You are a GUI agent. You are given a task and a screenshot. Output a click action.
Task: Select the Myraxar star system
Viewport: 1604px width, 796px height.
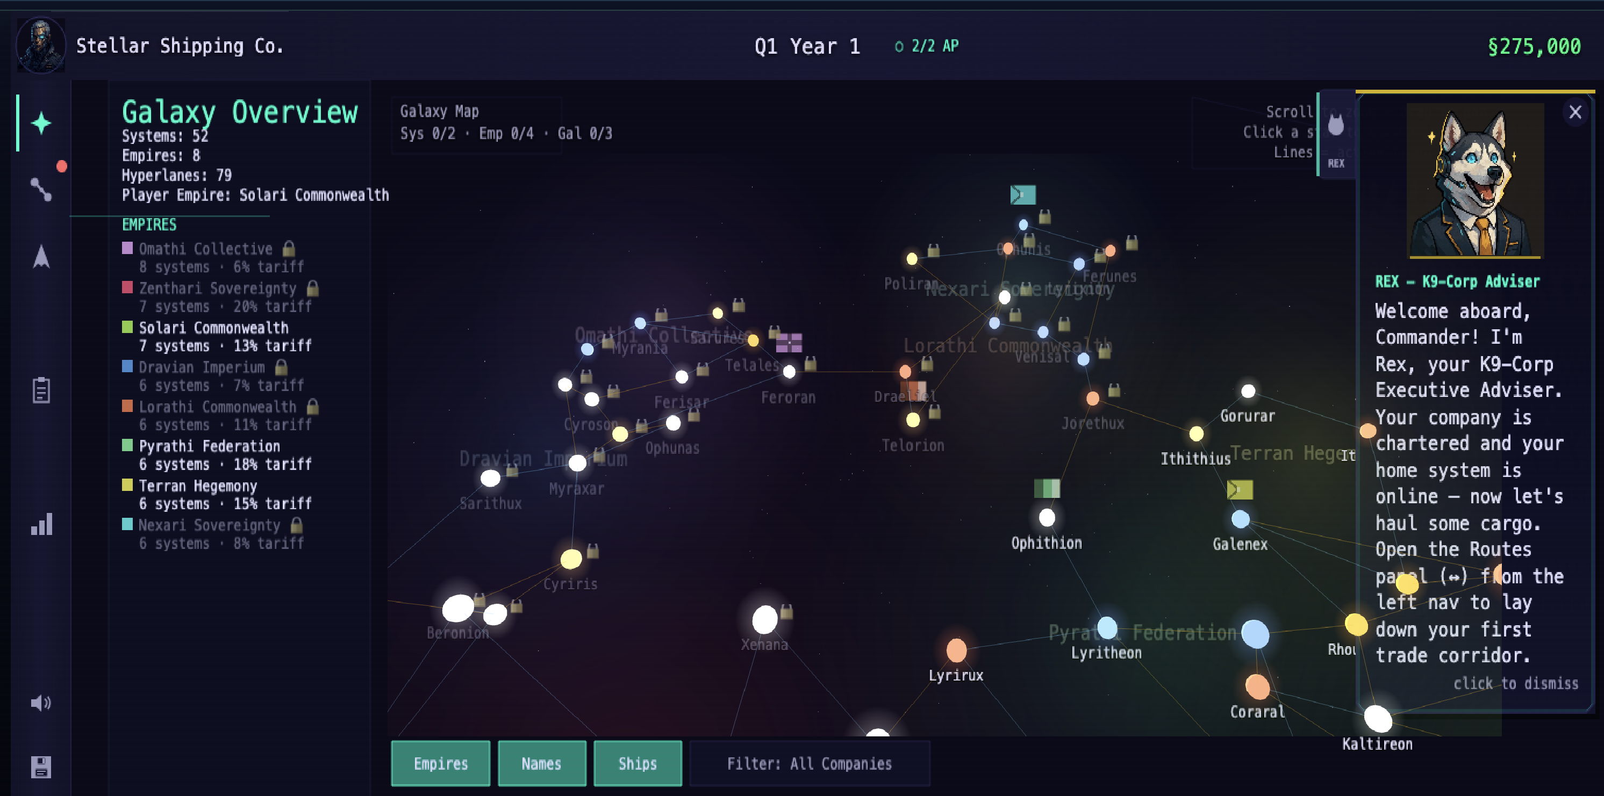577,462
